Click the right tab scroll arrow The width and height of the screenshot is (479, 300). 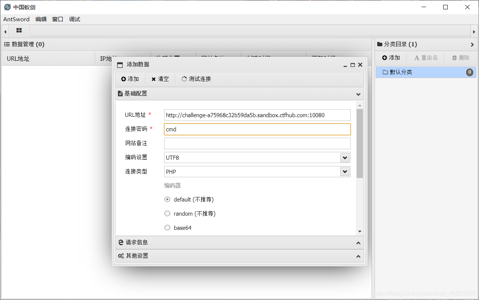[x=474, y=32]
